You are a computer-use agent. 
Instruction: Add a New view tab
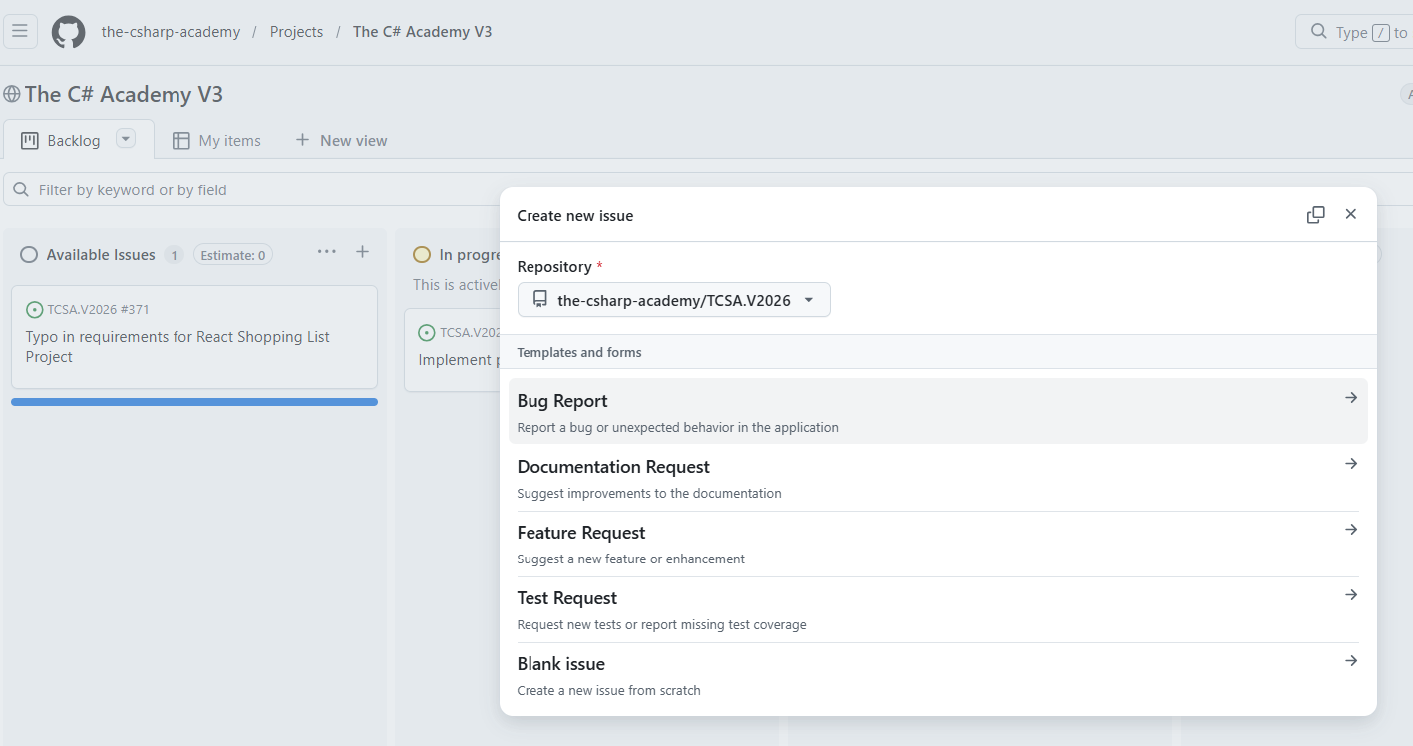[341, 141]
